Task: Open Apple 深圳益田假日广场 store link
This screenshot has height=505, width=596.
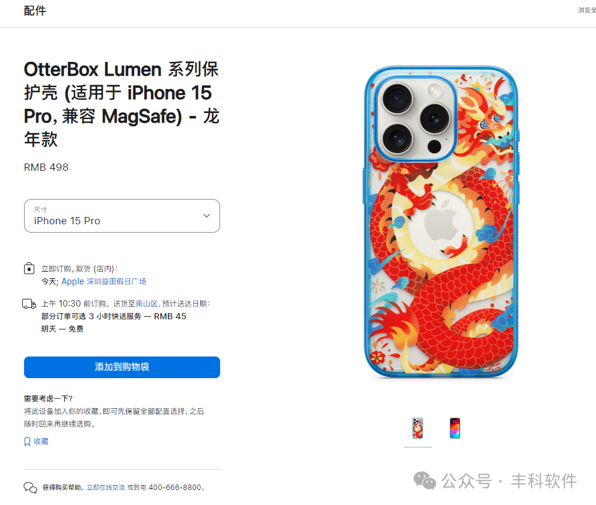Action: pos(104,281)
